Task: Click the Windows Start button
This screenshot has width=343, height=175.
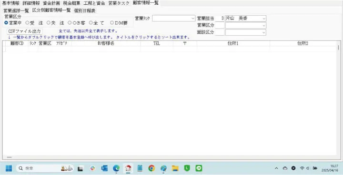Action: click(x=9, y=168)
